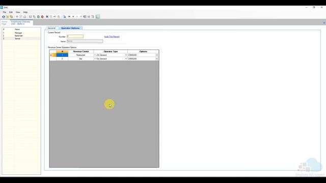This screenshot has width=326, height=183.
Task: Click the Revenue Center column header
Action: pyautogui.click(x=81, y=51)
